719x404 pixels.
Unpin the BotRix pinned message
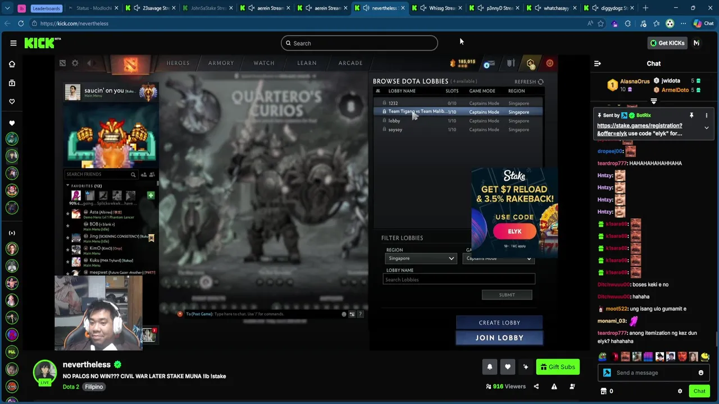691,115
